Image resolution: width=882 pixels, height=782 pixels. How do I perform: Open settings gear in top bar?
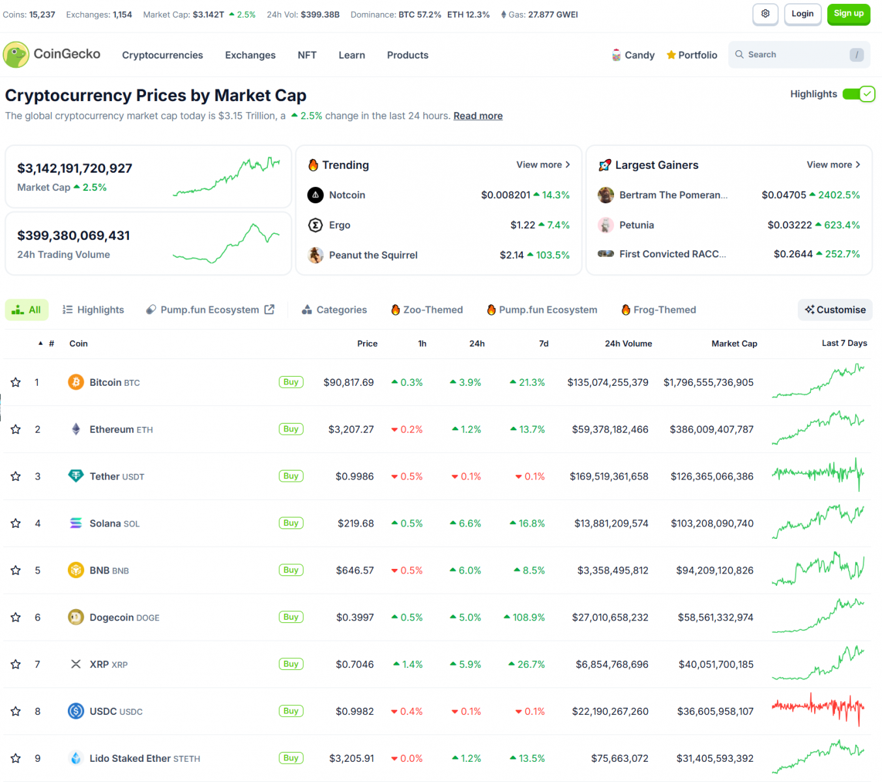tap(765, 14)
